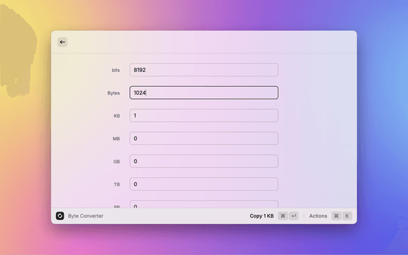The image size is (408, 255).
Task: Open the Actions menu
Action: click(x=317, y=216)
